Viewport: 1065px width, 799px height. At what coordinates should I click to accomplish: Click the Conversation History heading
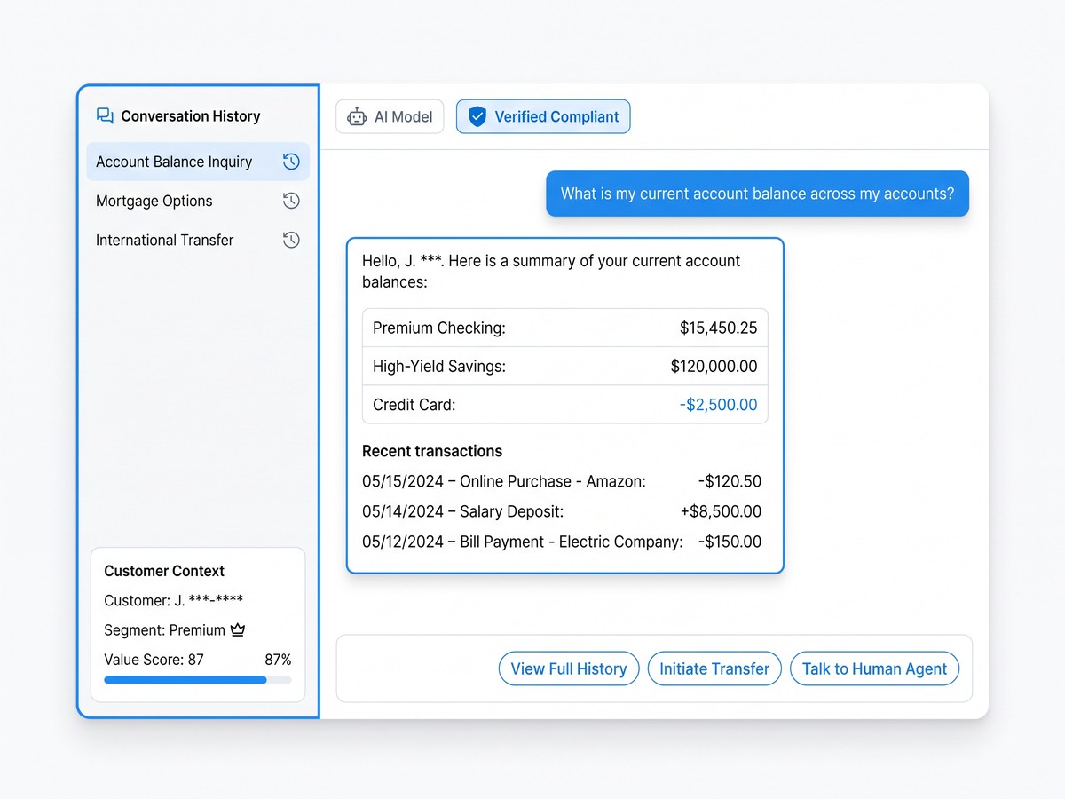pos(191,116)
